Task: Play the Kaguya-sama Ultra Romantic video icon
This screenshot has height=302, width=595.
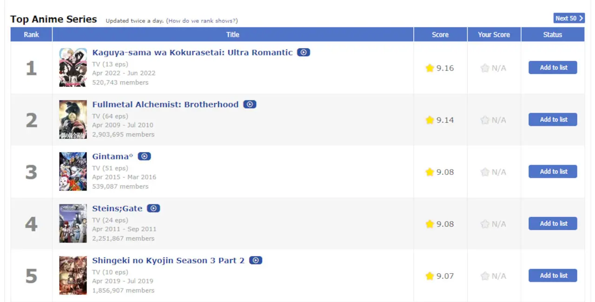Action: (304, 53)
